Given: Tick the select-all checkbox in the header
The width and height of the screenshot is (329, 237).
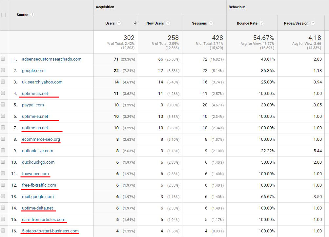Looking at the screenshot, I should [x=3, y=15].
